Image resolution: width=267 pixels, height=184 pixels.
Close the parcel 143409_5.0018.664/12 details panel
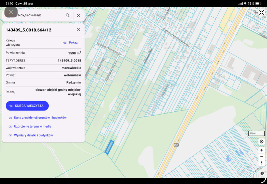click(78, 30)
